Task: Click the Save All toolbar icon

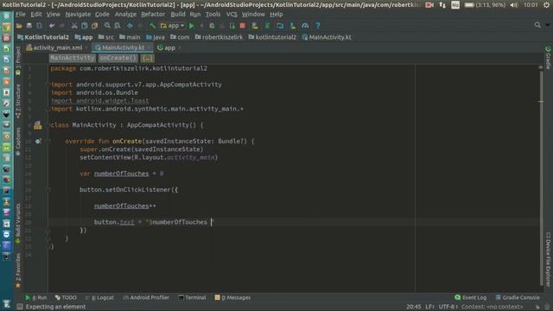Action: click(29, 26)
